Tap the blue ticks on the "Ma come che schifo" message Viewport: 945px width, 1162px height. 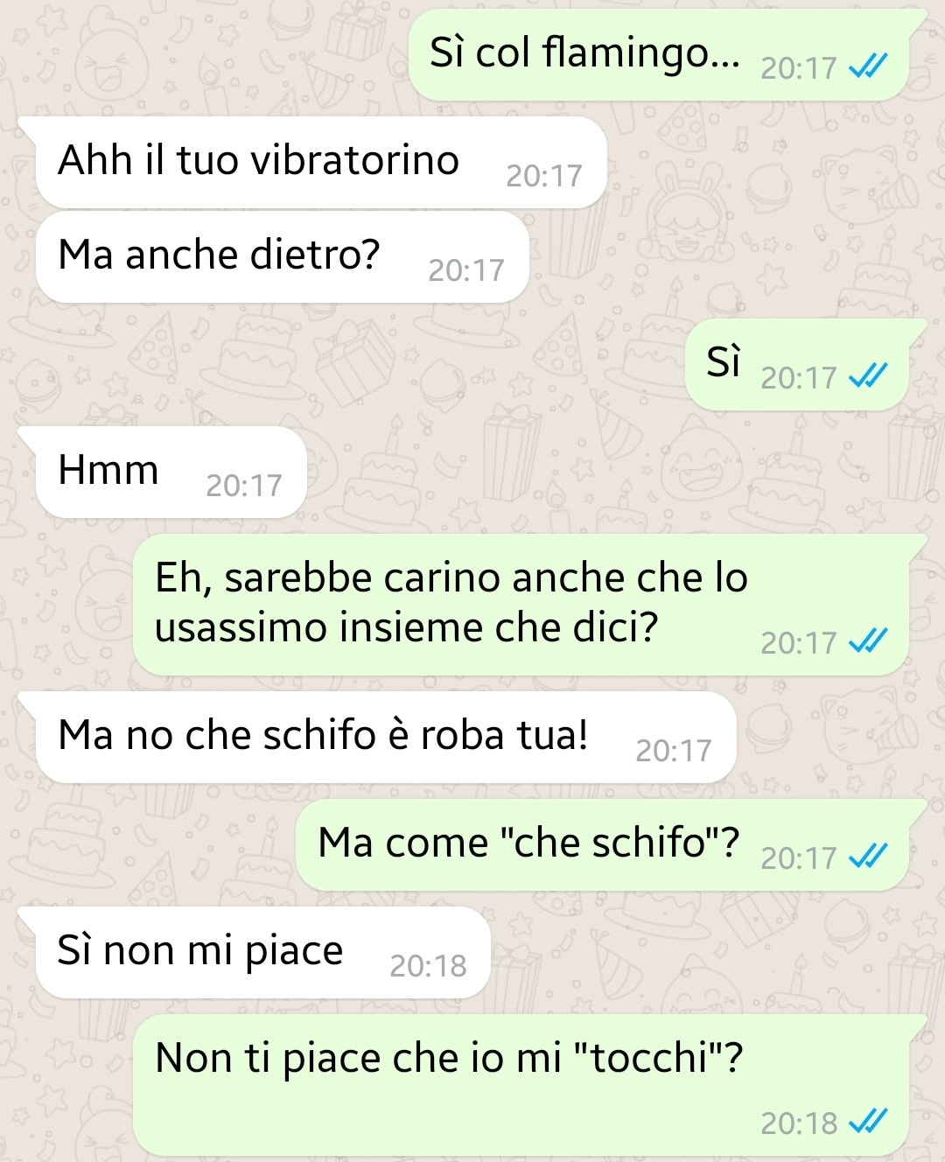869,857
